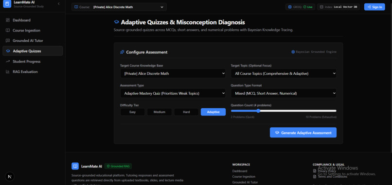Image resolution: width=392 pixels, height=185 pixels.
Task: Click the GROQ chip icon in top bar
Action: click(x=290, y=7)
